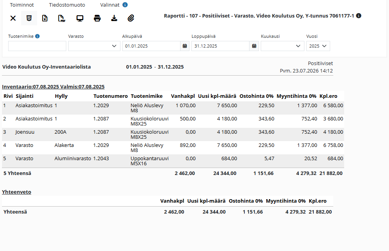Screen dimensions: 389x251
Task: Open the Alkupäivä calendar picker
Action: pyautogui.click(x=185, y=46)
